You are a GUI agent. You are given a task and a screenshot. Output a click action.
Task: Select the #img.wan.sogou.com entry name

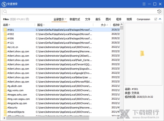coord(19,99)
